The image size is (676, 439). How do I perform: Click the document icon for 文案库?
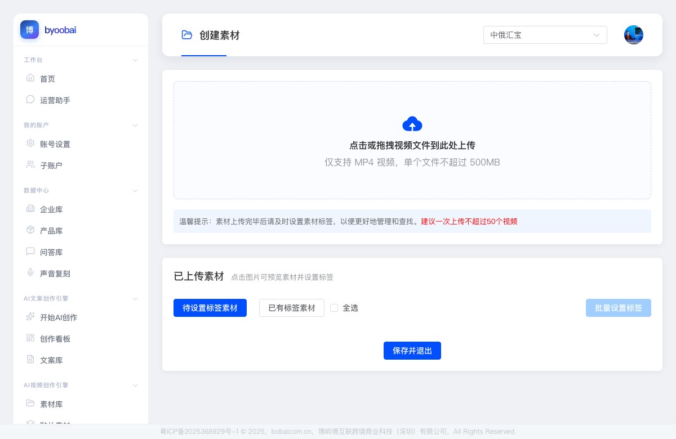tap(30, 359)
